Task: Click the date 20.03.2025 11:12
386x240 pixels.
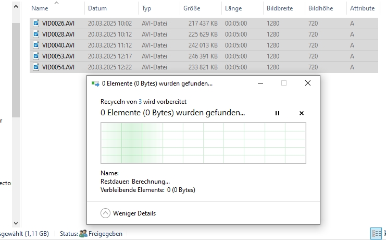Action: (x=110, y=45)
